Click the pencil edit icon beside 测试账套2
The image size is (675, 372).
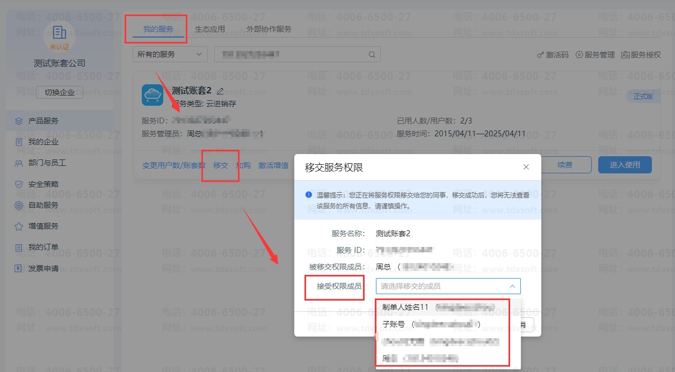click(220, 91)
